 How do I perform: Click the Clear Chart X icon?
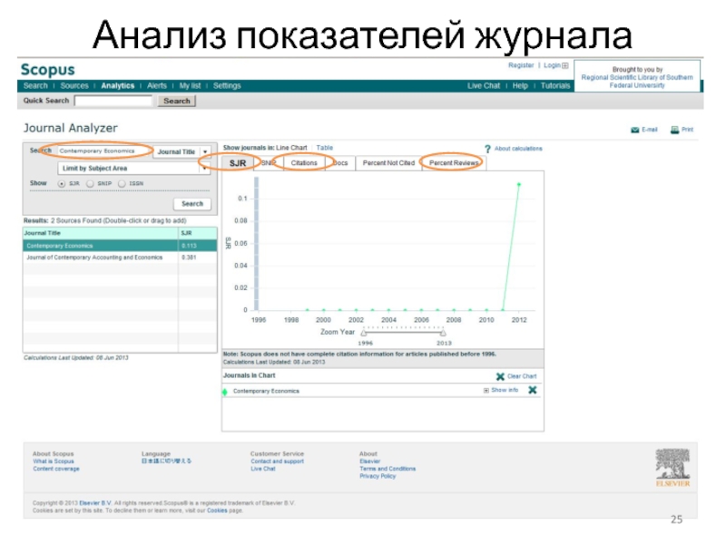[x=500, y=376]
